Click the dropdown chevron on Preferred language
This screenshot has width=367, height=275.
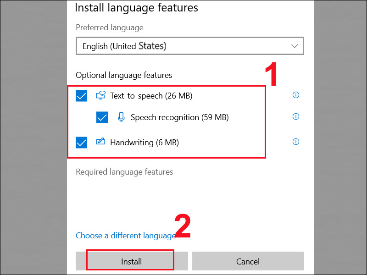[295, 46]
